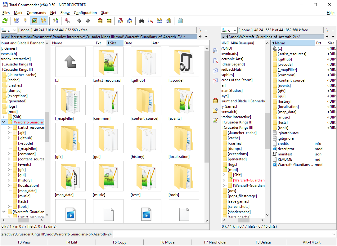Click the F3 View button
This screenshot has width=337, height=246.
pos(24,242)
